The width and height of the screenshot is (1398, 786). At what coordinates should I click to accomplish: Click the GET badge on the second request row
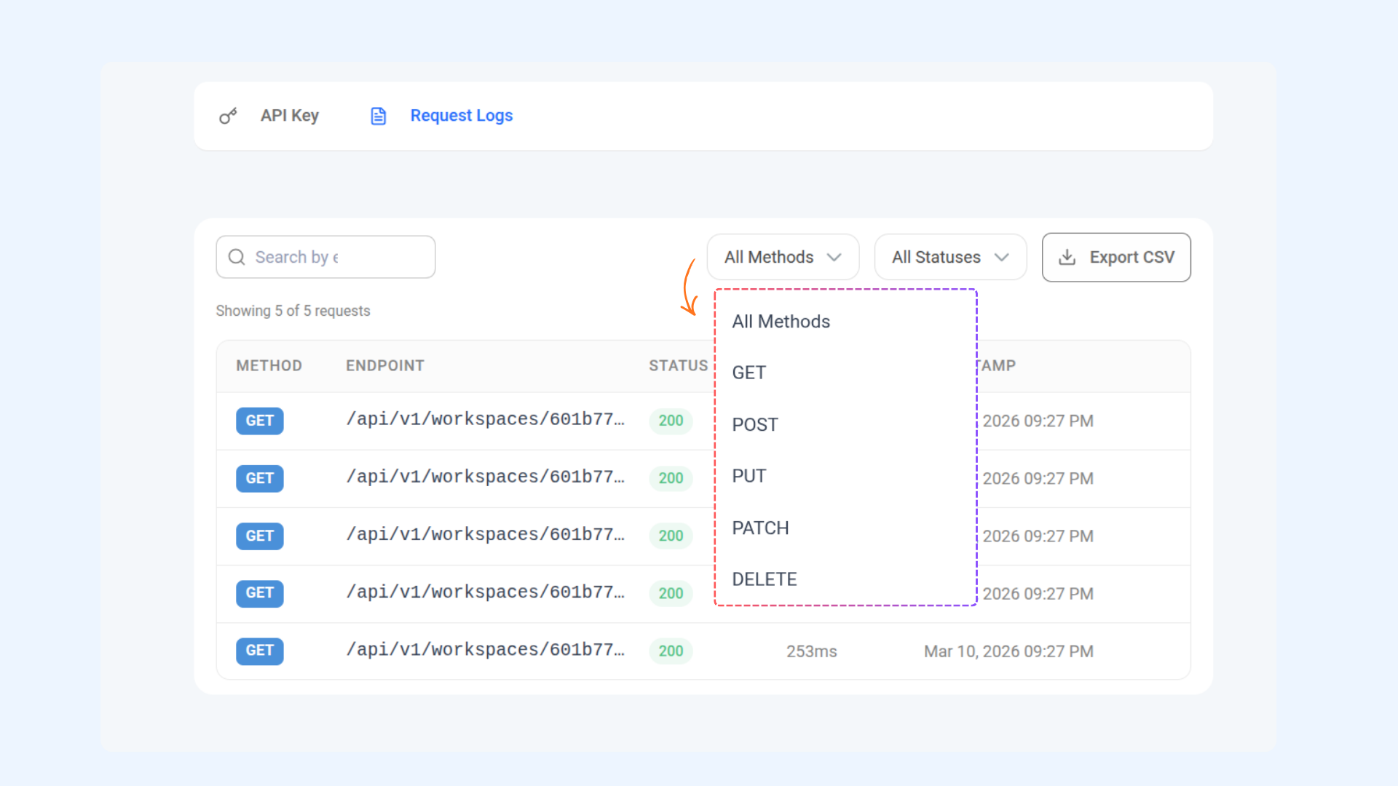click(x=259, y=478)
